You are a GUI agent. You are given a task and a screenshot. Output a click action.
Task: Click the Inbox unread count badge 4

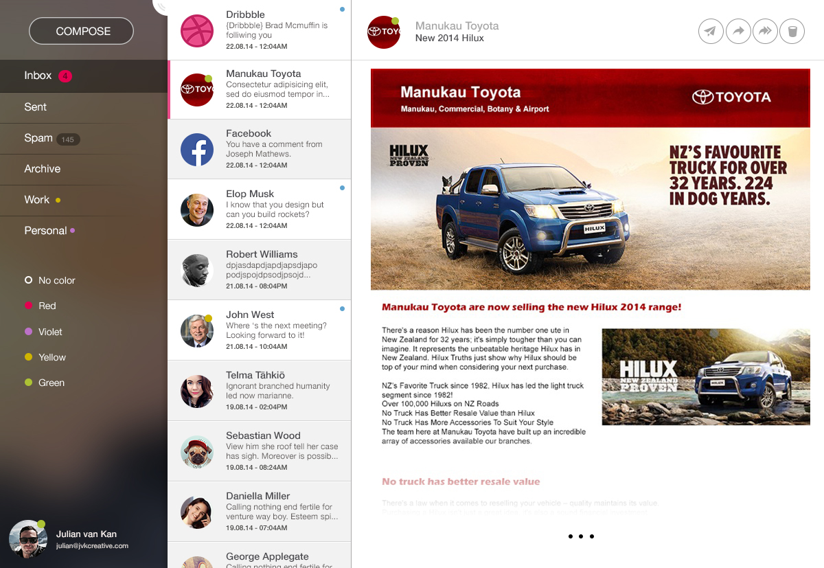coord(65,76)
